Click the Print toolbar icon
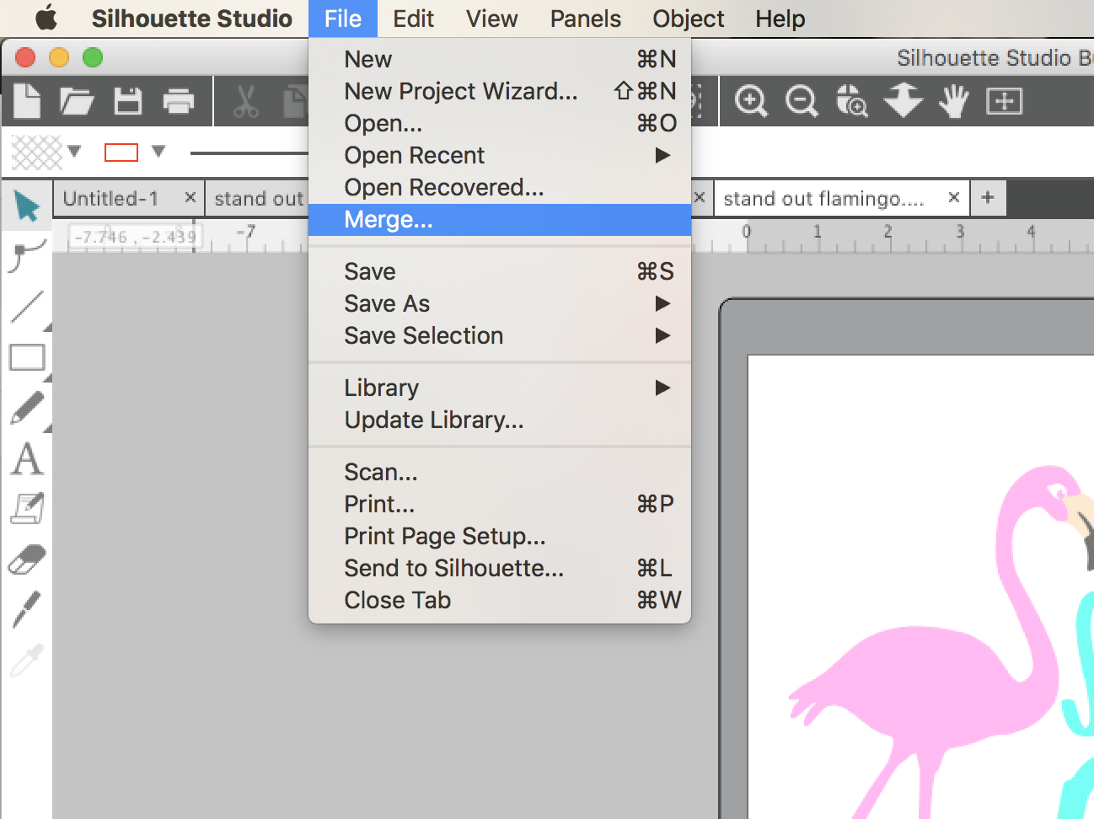1094x819 pixels. coord(179,101)
